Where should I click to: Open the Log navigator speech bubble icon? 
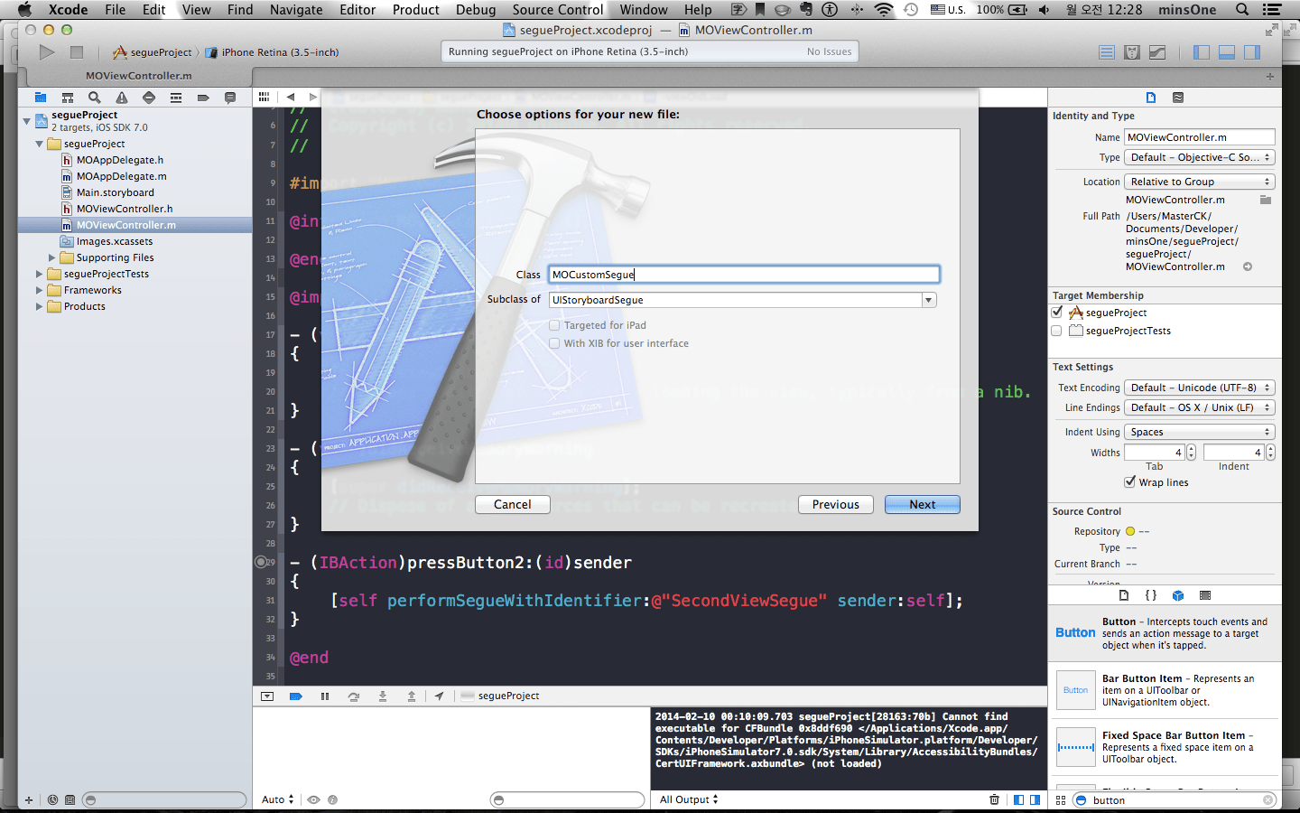230,98
